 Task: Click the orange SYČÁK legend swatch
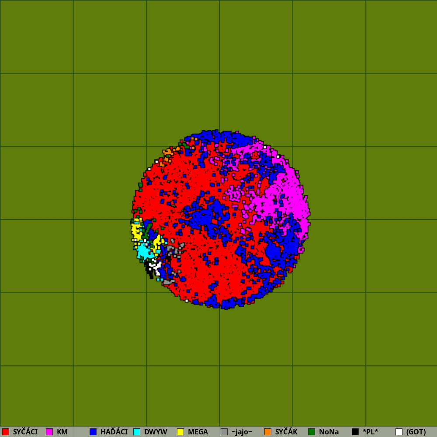click(268, 432)
